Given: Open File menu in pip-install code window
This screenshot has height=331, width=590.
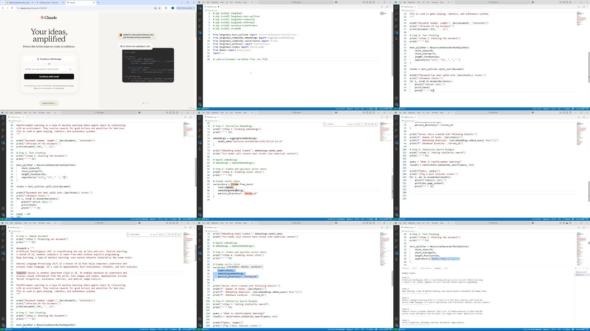Looking at the screenshot, I should tap(203, 2).
